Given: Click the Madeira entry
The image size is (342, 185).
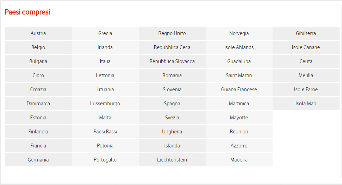Looking at the screenshot, I should [x=239, y=160].
